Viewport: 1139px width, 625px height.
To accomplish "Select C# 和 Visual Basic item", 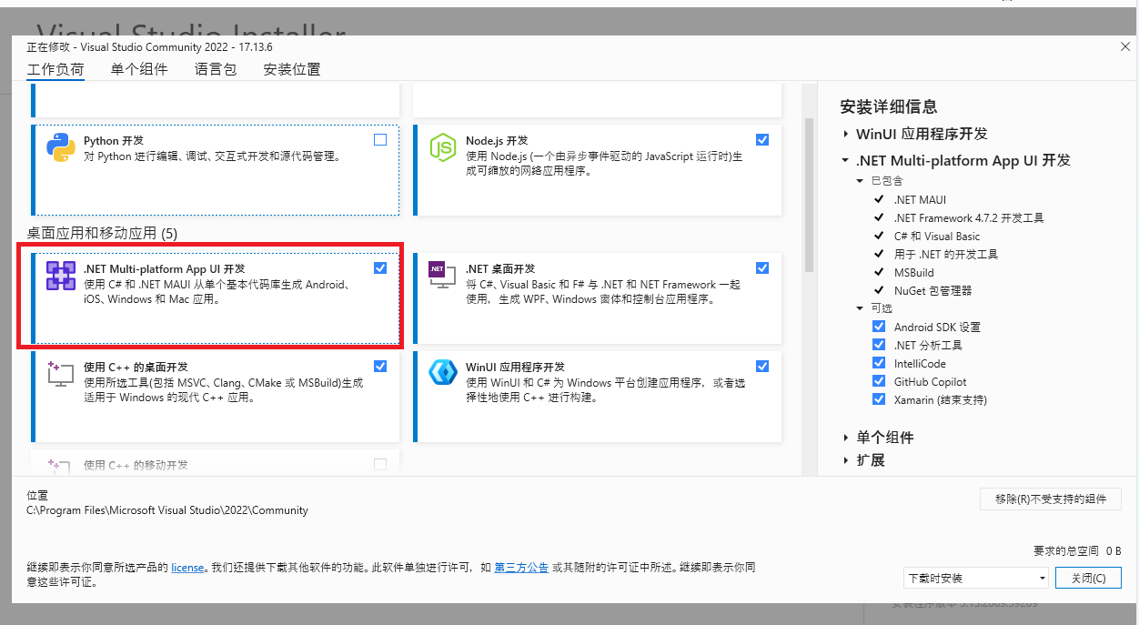I will coord(937,236).
